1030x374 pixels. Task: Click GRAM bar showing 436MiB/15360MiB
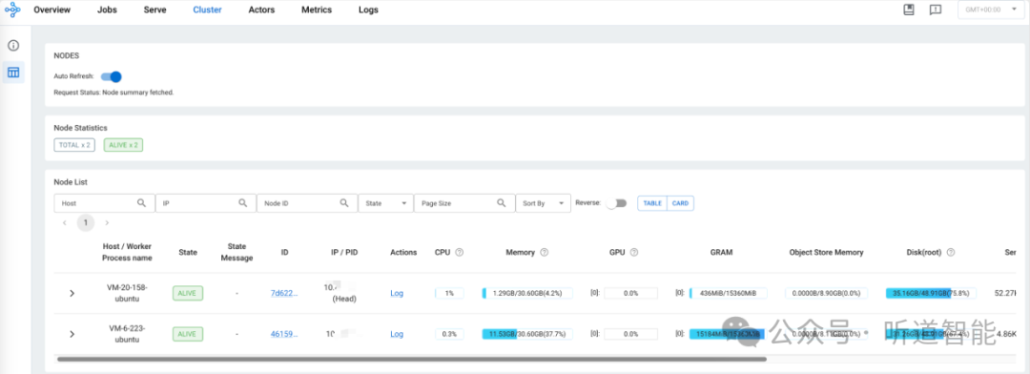pos(728,293)
